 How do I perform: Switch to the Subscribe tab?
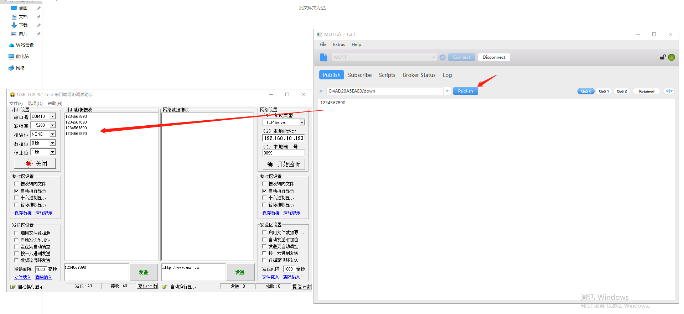(359, 75)
